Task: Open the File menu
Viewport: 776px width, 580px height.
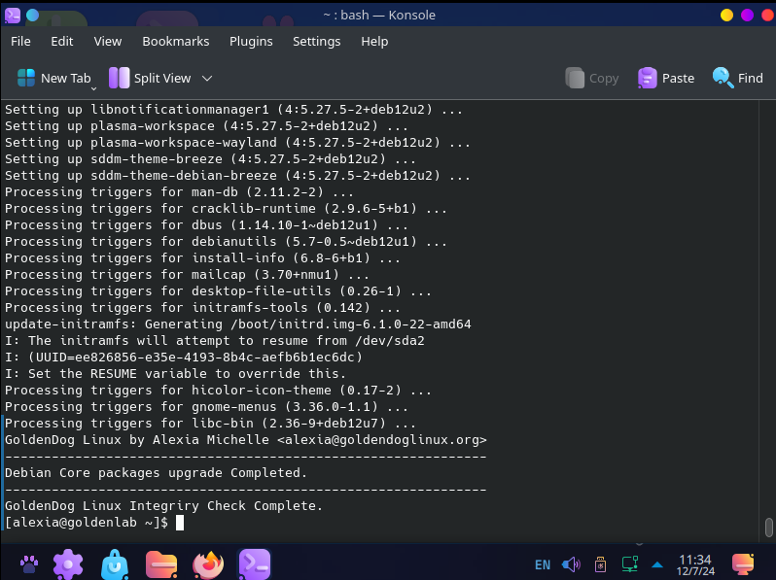Action: click(20, 42)
